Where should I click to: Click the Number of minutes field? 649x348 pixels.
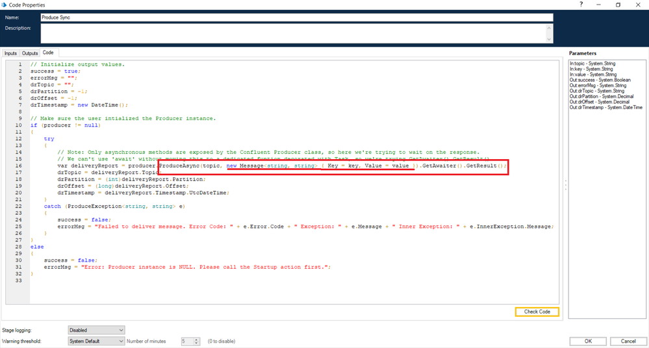tap(187, 341)
